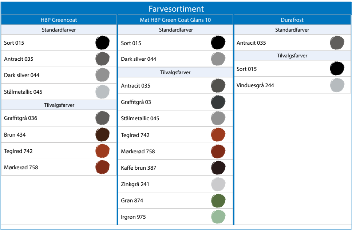Select 'Stålmetallic 045' text in Mat HBP Green Coat column

[x=140, y=118]
